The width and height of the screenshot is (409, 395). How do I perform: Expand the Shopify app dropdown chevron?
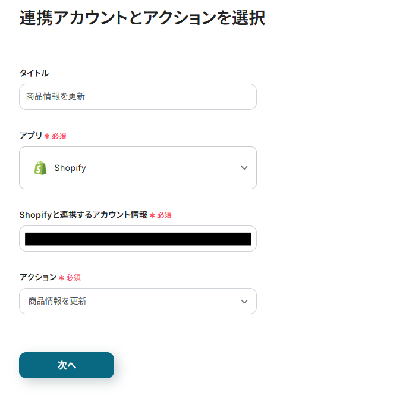click(244, 168)
